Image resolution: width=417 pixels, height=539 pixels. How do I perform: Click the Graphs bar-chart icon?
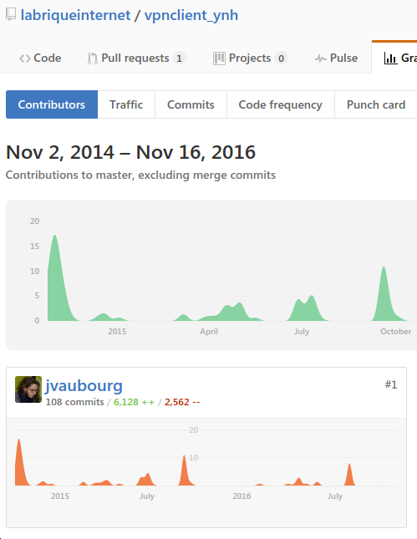(x=390, y=58)
